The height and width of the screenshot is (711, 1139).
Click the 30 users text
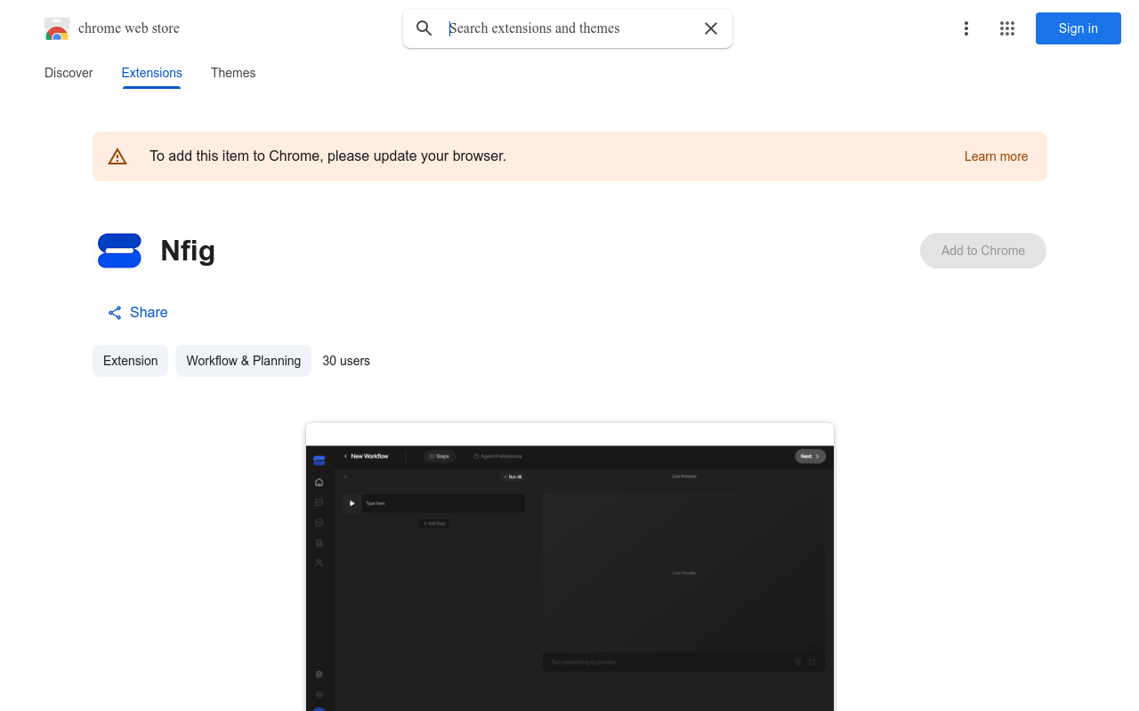pos(346,361)
